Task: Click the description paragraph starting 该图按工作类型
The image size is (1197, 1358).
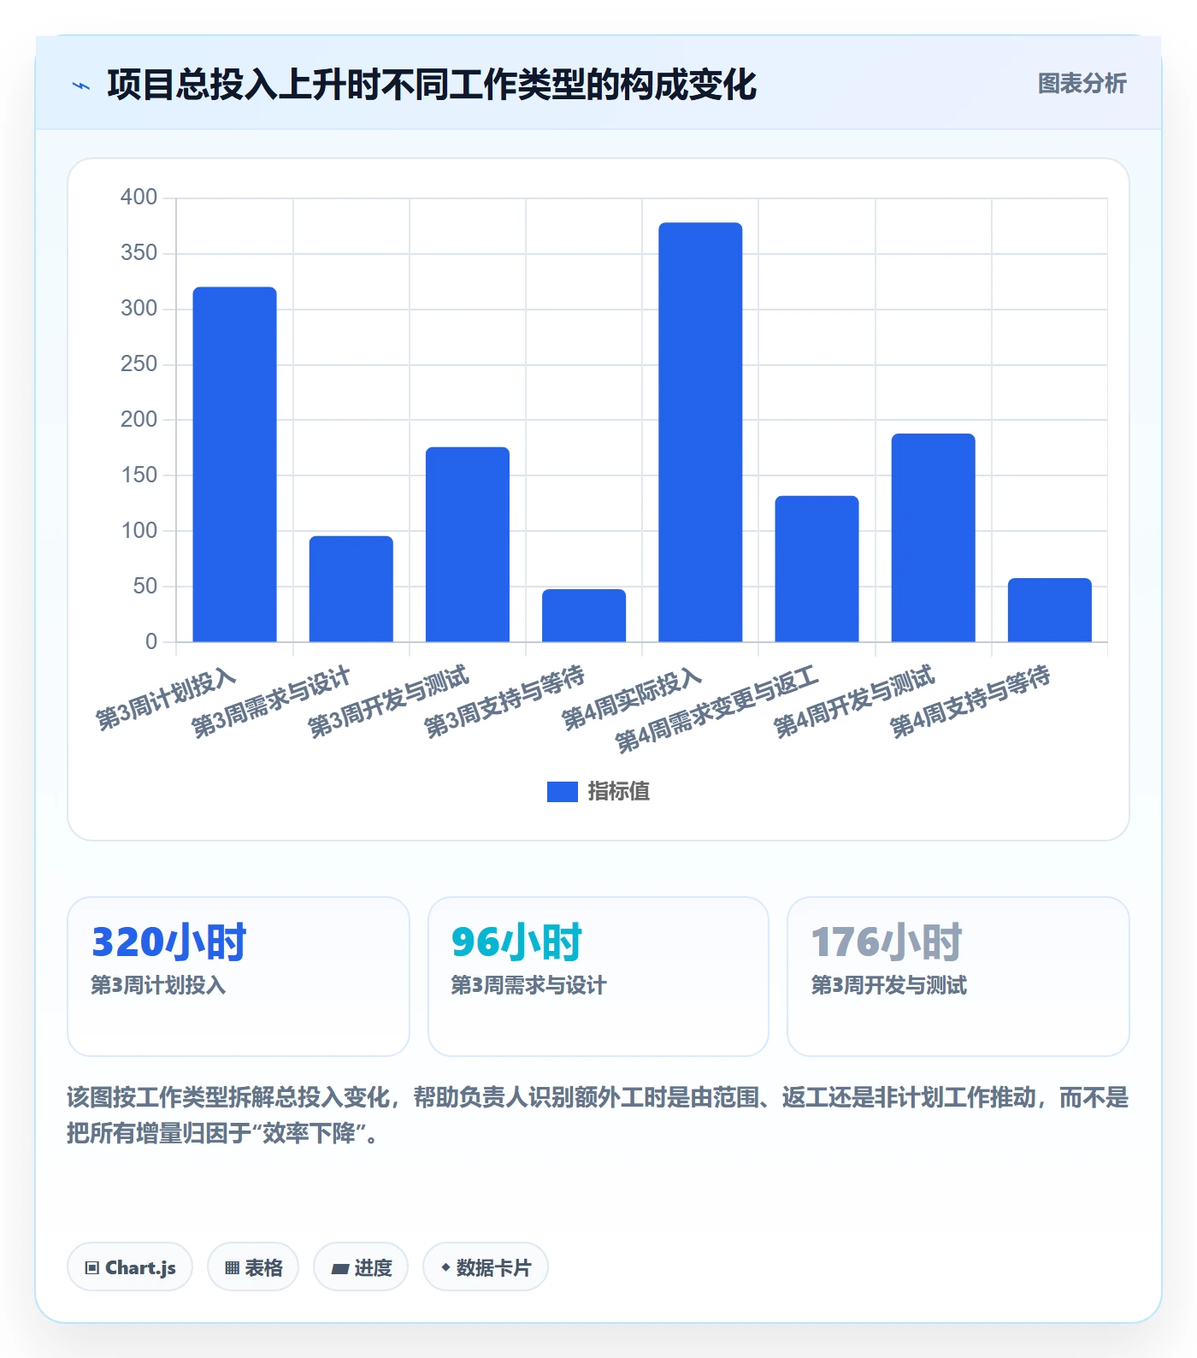Action: coord(598,1115)
